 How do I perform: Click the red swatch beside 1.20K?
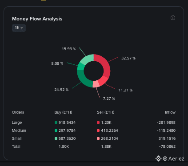[98, 123]
